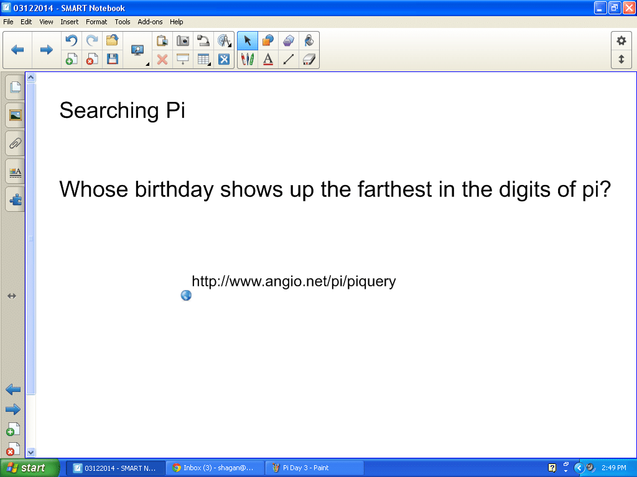
Task: Add a new page from the toolbar
Action: coord(72,59)
